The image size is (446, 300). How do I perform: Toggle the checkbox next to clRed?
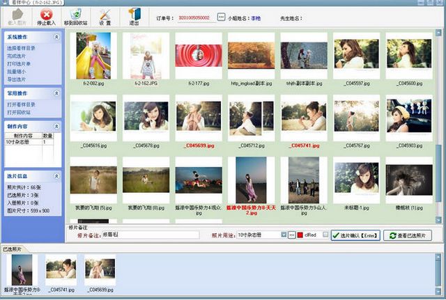pos(325,235)
